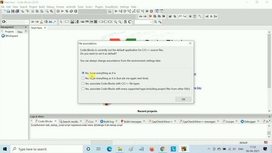Open the Chrome icon in the taskbar

162,149
